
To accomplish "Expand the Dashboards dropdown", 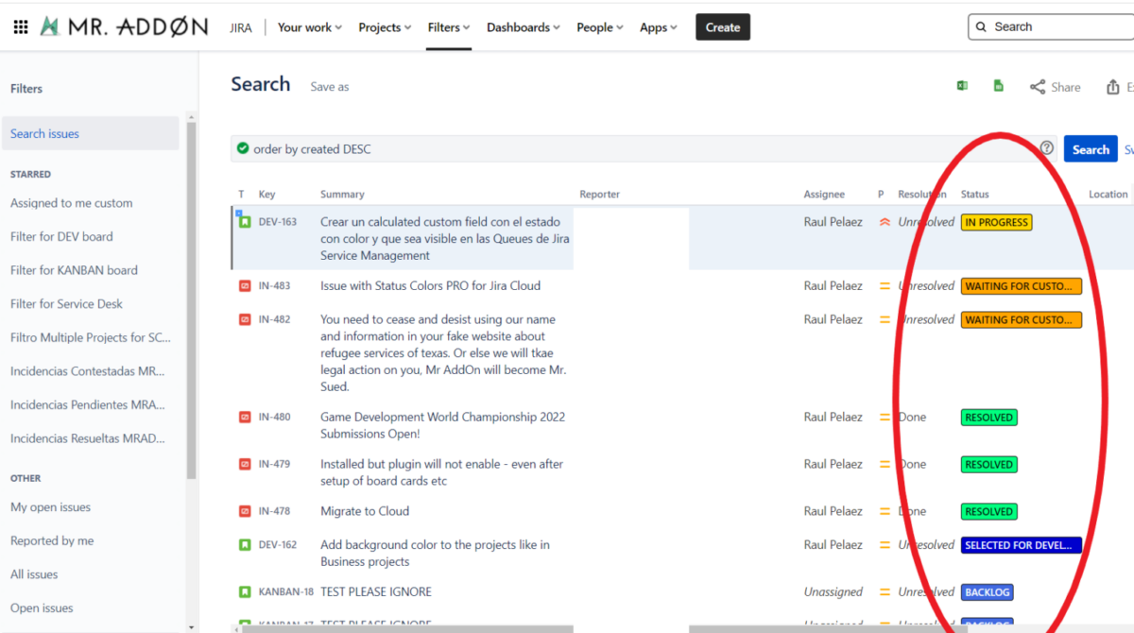I will tap(523, 27).
